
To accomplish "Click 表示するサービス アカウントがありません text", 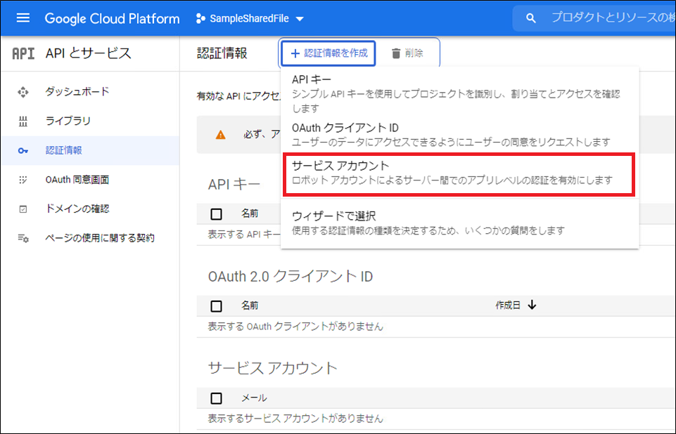I will point(295,418).
